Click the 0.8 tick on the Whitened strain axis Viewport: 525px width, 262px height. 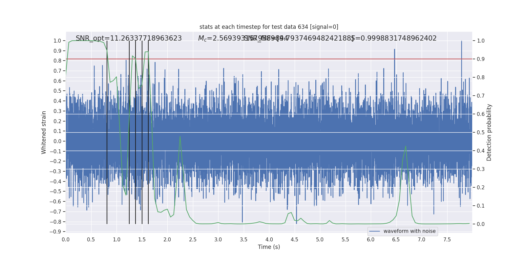pyautogui.click(x=57, y=61)
